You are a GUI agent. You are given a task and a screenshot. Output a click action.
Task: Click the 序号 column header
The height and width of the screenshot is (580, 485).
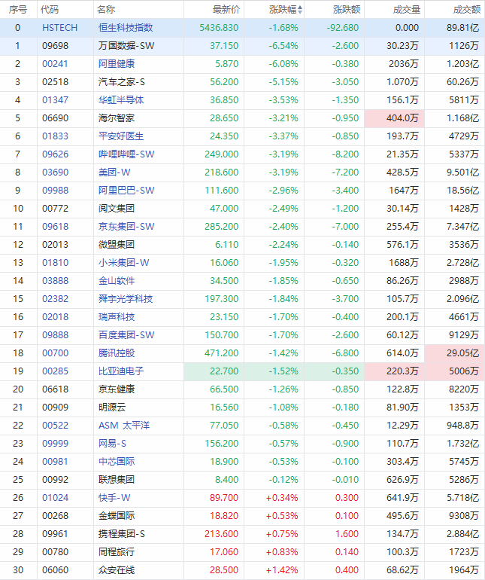(x=18, y=10)
